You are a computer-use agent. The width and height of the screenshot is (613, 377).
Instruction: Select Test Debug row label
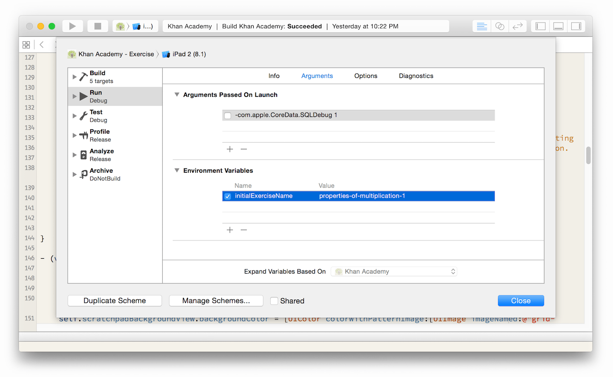click(x=98, y=116)
